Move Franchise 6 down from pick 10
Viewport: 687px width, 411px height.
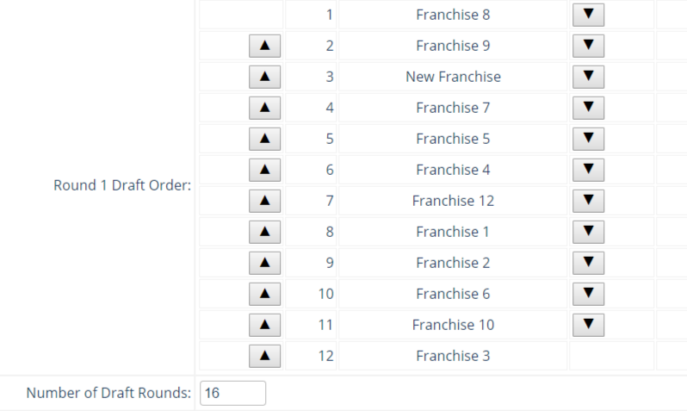(x=588, y=294)
